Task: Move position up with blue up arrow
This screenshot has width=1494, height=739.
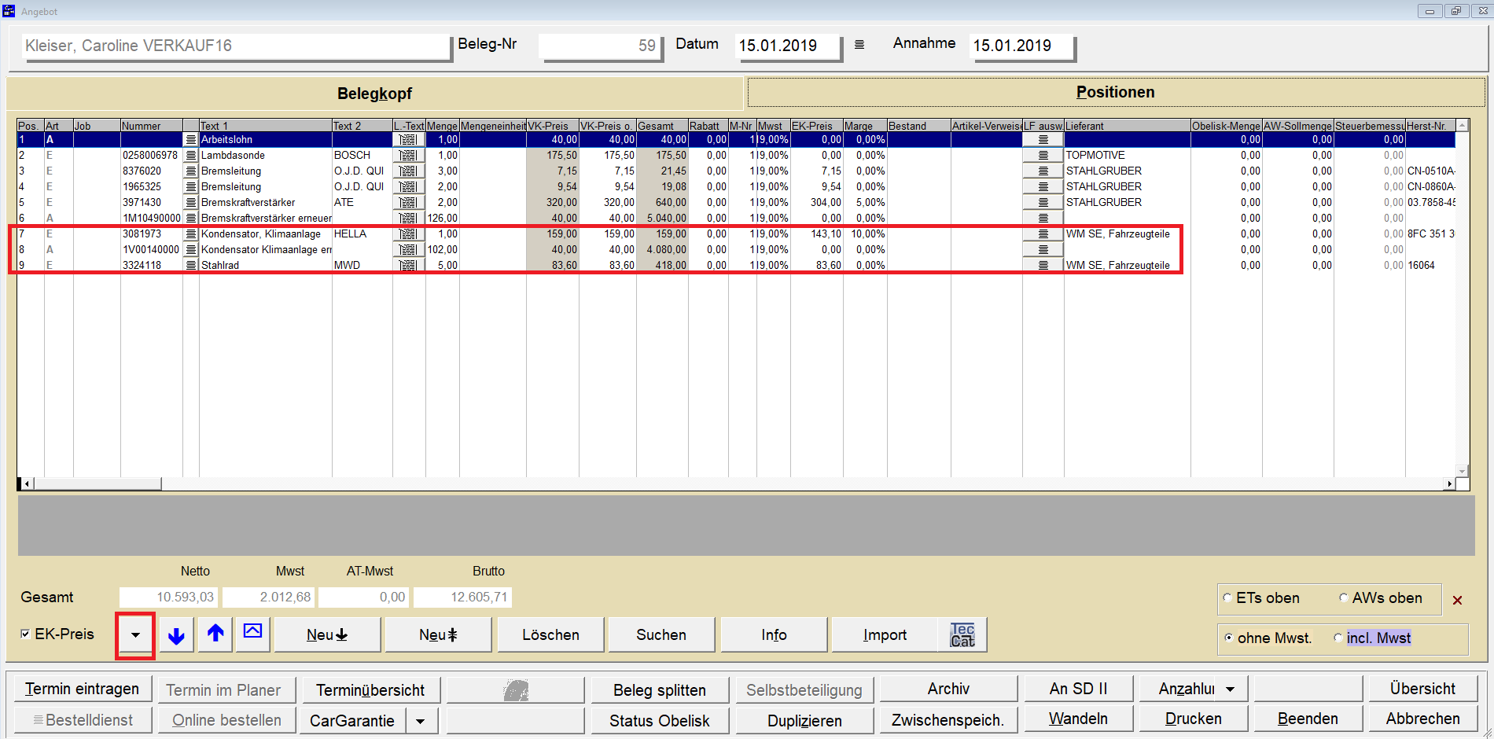Action: 215,634
